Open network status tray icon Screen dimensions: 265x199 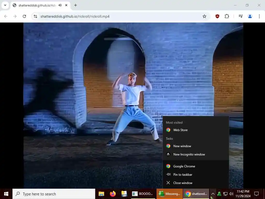coord(225,194)
